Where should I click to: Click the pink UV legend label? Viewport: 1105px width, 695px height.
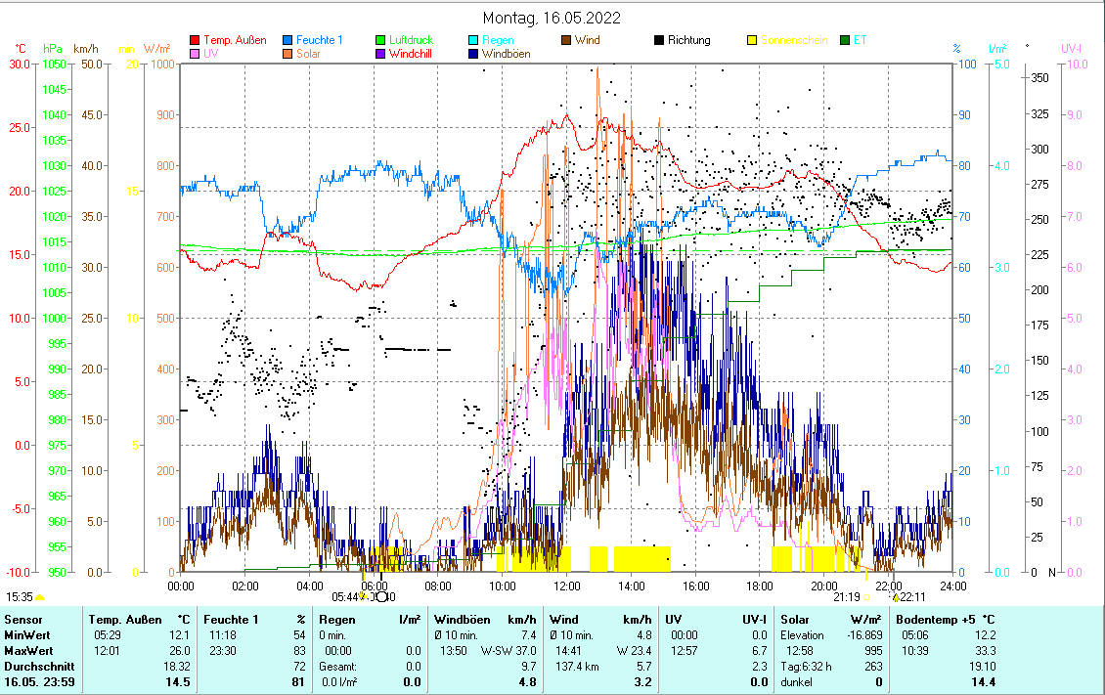click(x=211, y=54)
